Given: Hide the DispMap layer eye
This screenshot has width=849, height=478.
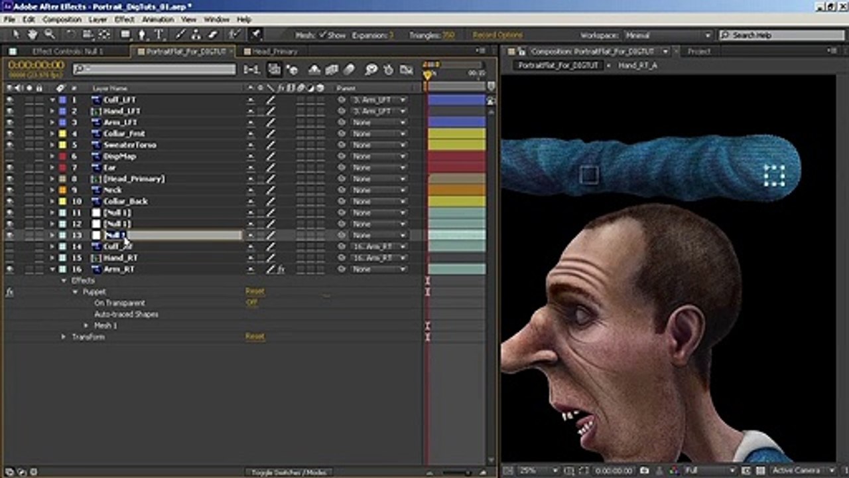Looking at the screenshot, I should [9, 157].
